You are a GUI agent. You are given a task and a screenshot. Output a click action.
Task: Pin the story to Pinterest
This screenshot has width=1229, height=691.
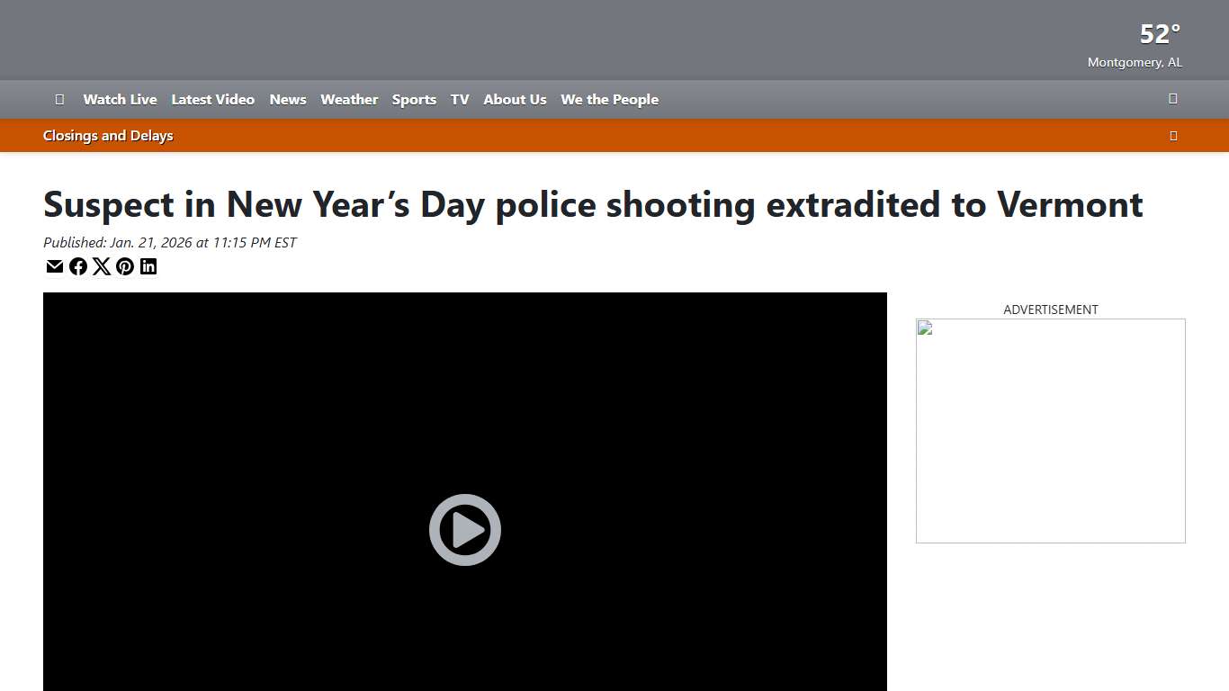[x=125, y=266]
